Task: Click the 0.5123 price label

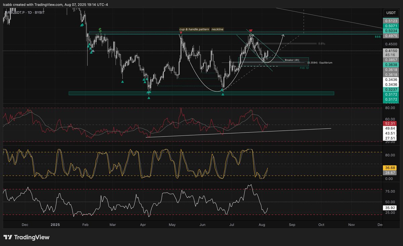Action: click(391, 20)
